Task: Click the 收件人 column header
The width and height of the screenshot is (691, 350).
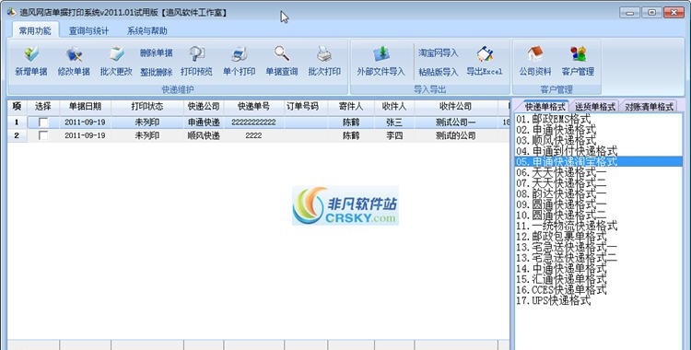Action: point(394,106)
